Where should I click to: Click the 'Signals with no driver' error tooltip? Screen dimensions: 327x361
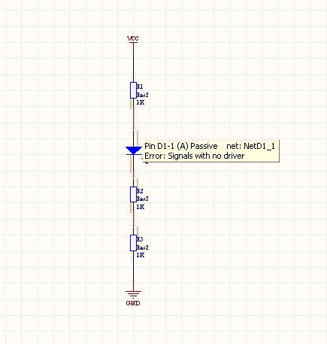(x=195, y=156)
